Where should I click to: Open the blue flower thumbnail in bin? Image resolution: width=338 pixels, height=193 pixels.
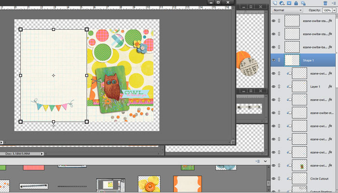pyautogui.click(x=226, y=167)
